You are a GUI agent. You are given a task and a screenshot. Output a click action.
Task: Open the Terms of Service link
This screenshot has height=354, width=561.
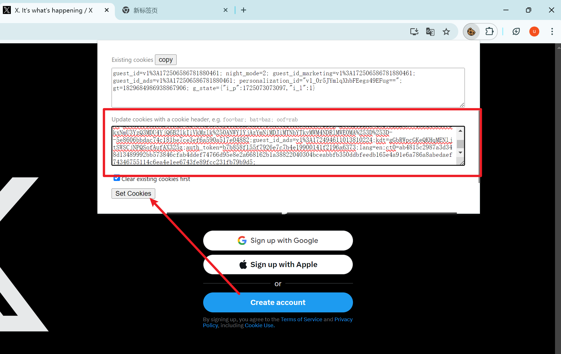point(301,319)
